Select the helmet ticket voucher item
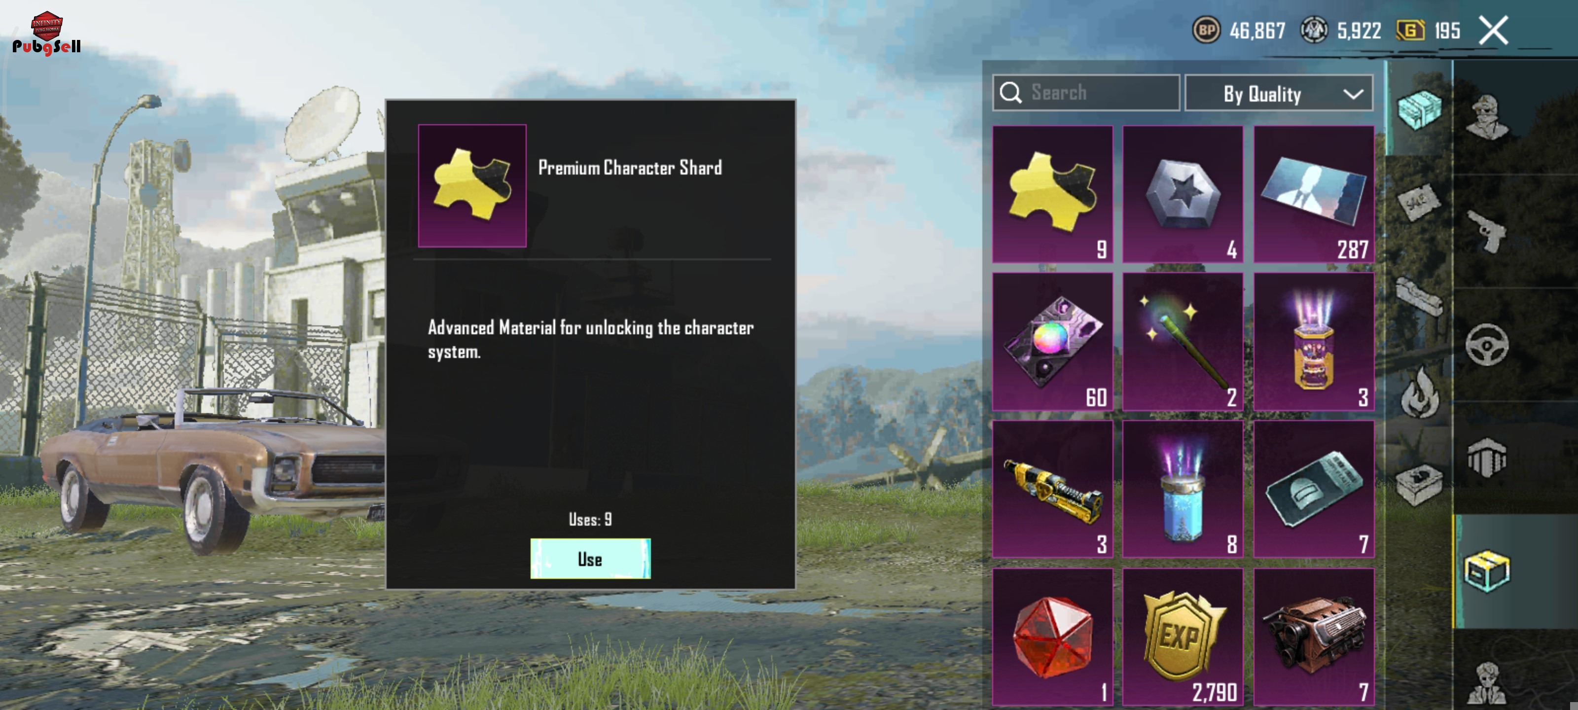The height and width of the screenshot is (710, 1578). click(1313, 489)
